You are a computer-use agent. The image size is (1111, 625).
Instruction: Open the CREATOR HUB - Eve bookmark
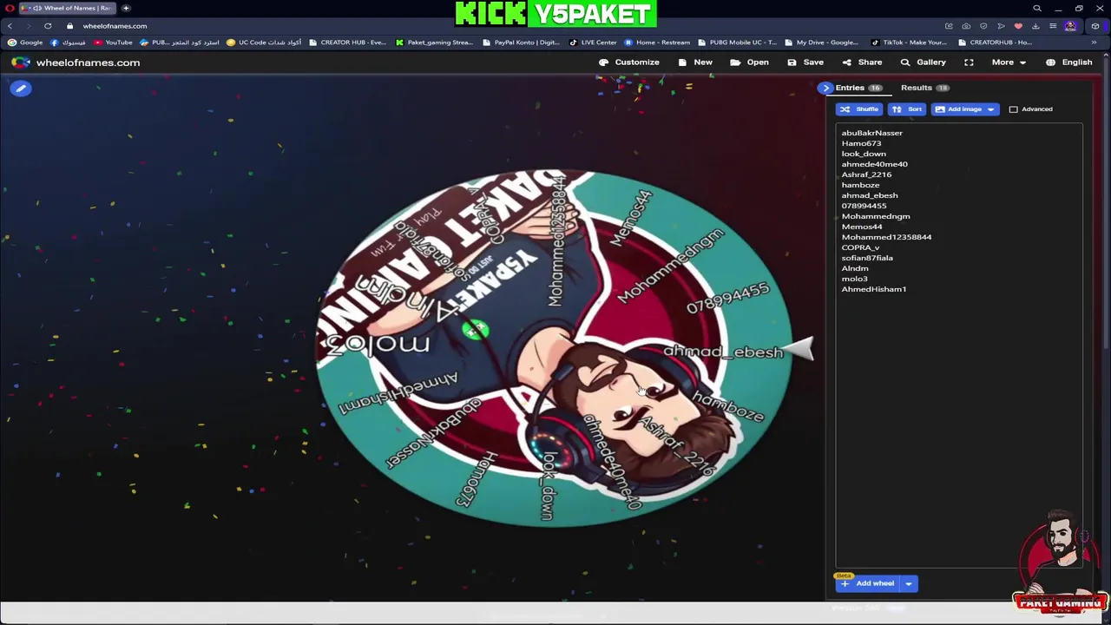(348, 43)
